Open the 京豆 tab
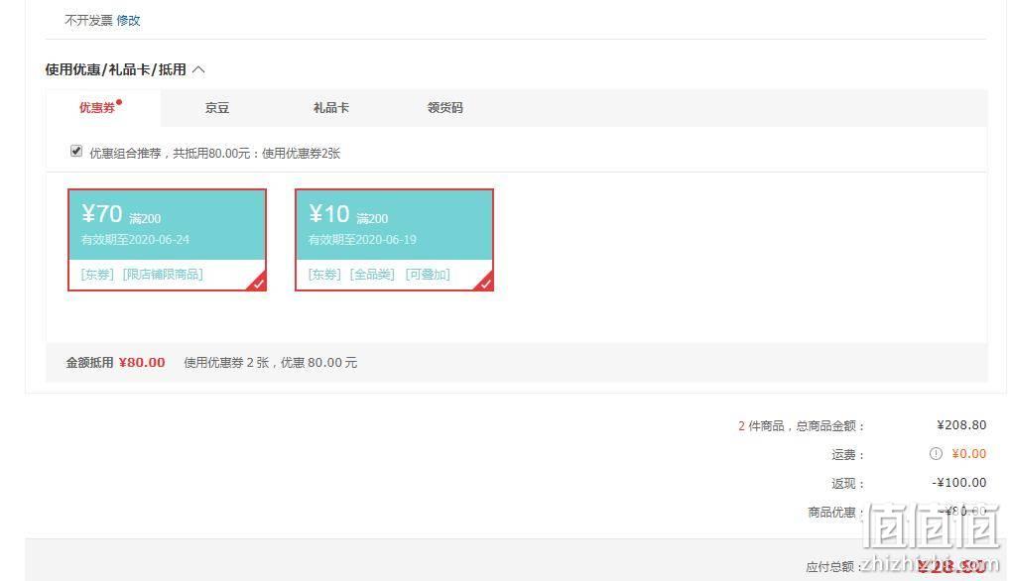This screenshot has width=1009, height=581. pyautogui.click(x=217, y=108)
